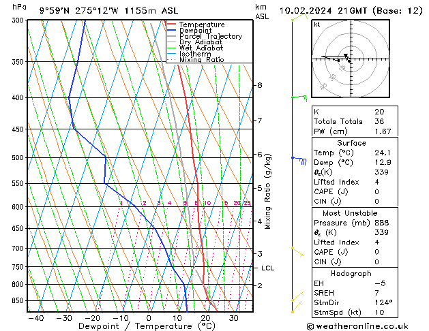Click the Totals Totals row label
This screenshot has width=429, height=331.
(x=336, y=121)
